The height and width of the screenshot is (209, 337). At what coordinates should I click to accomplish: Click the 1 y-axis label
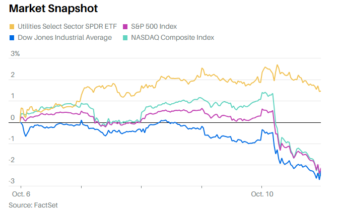13,97
